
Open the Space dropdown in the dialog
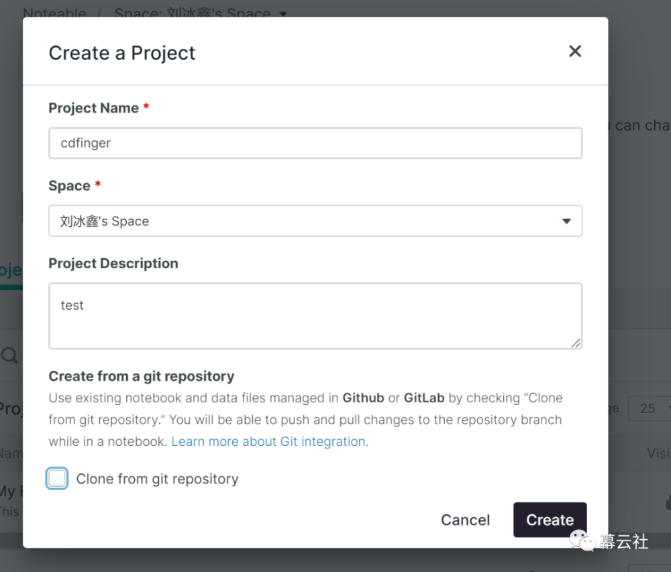[315, 221]
